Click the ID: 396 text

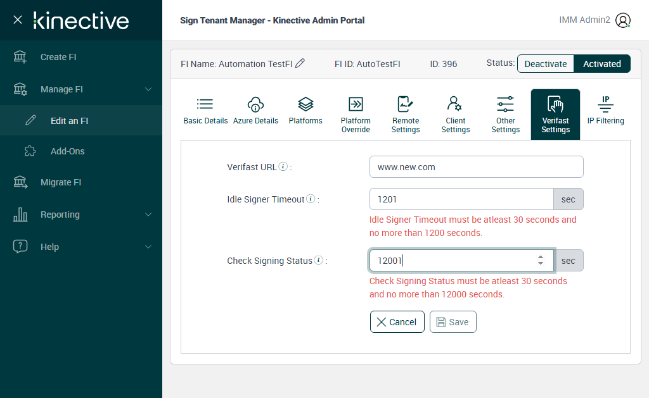click(443, 64)
